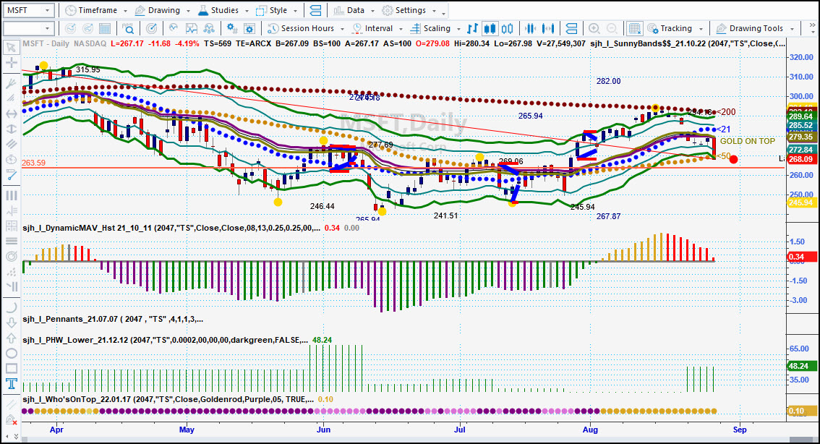Click the stacked panels icon left of zoom in
Screen dimensions: 820x444
(x=571, y=28)
